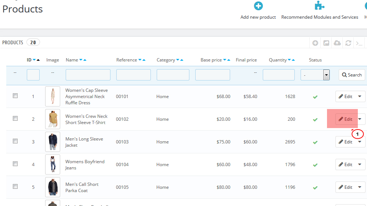Viewport: 367px width, 206px height.
Task: Open the Men's Long Sleeve Jacket thumbnail
Action: coord(52,142)
